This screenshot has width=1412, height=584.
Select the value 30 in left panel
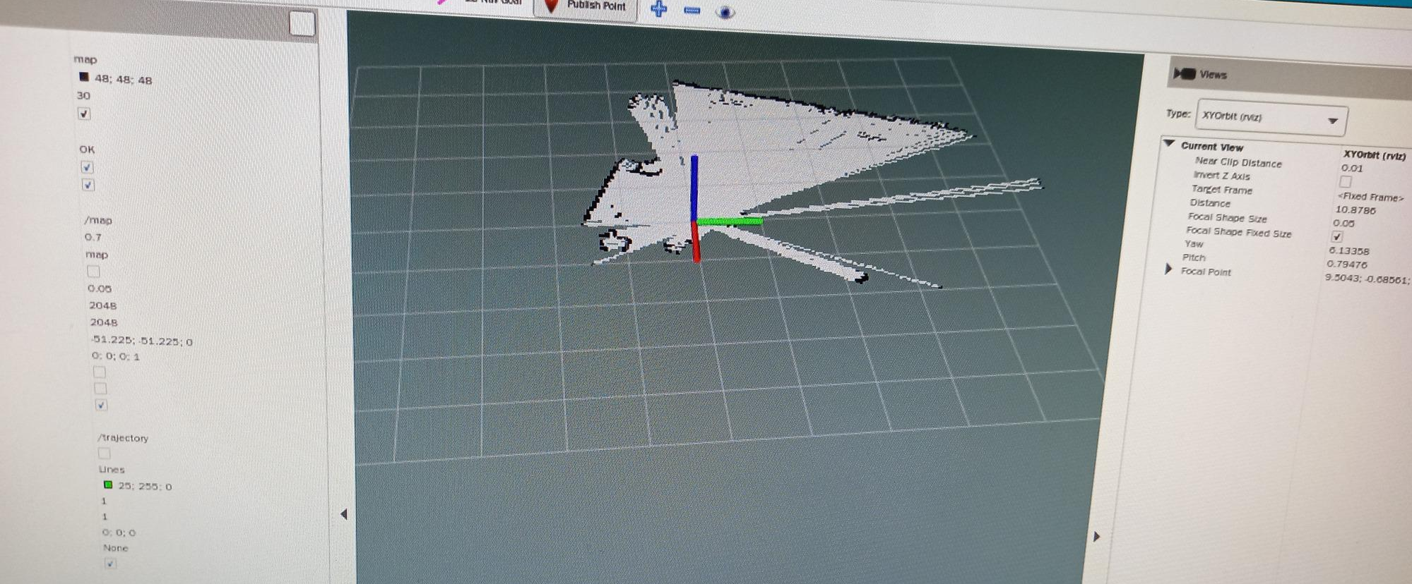coord(83,95)
